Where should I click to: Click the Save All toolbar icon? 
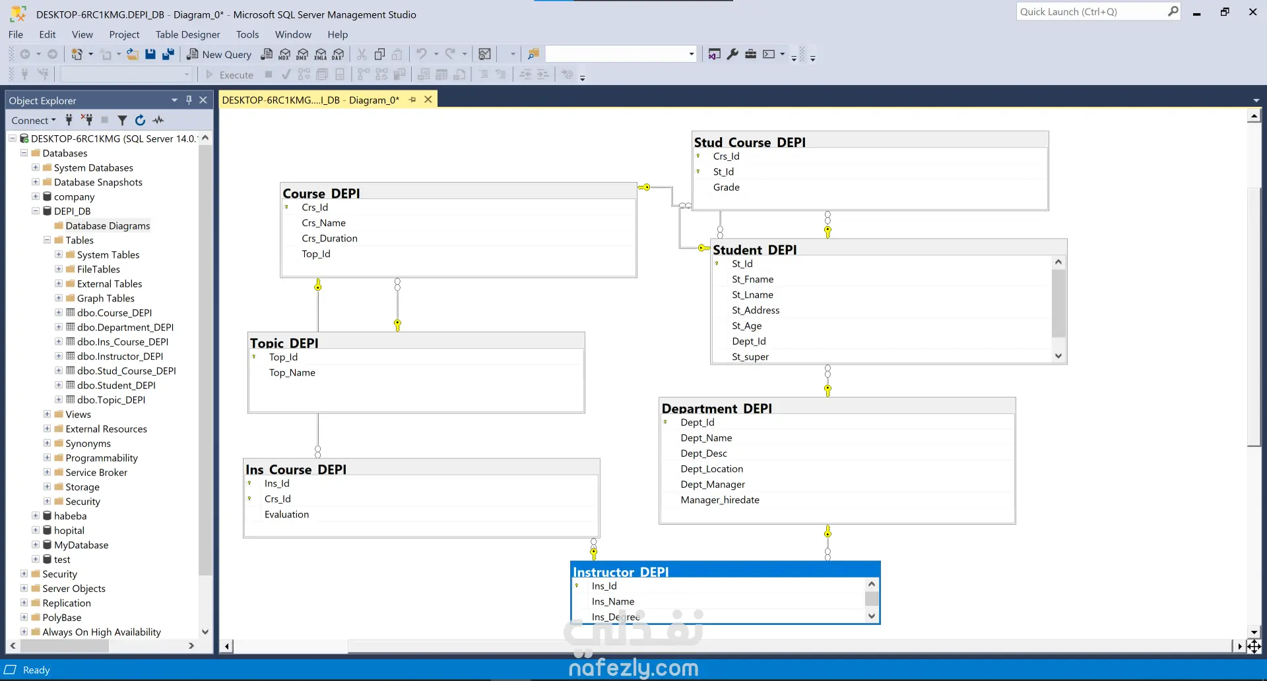point(168,54)
